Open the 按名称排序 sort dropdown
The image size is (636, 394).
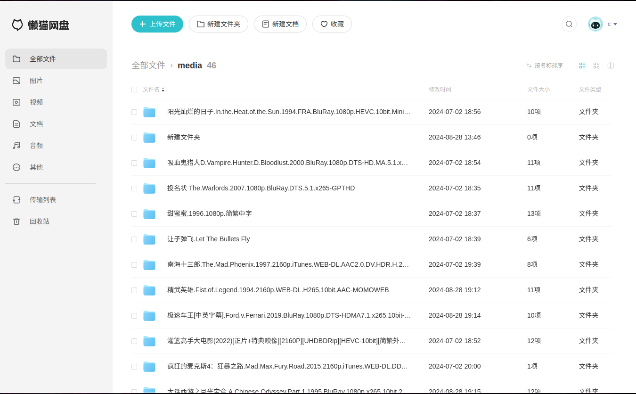point(545,66)
